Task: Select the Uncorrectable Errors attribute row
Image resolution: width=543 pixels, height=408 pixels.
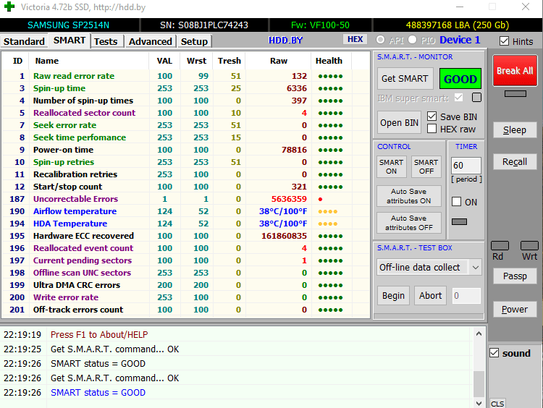Action: pyautogui.click(x=186, y=199)
